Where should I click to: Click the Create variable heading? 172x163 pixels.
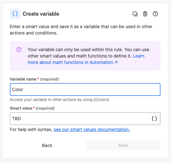tap(41, 14)
